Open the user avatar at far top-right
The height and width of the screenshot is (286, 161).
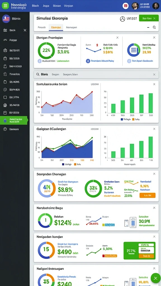point(156,6)
